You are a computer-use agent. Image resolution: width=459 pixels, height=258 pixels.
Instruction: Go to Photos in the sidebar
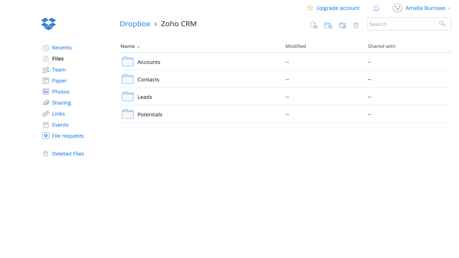pyautogui.click(x=61, y=92)
